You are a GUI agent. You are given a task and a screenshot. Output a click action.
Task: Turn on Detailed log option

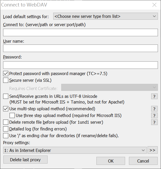[x=6, y=129]
